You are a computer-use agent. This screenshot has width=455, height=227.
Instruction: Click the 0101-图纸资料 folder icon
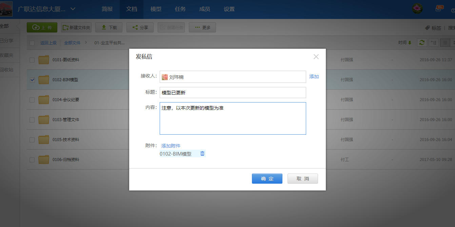click(x=44, y=60)
